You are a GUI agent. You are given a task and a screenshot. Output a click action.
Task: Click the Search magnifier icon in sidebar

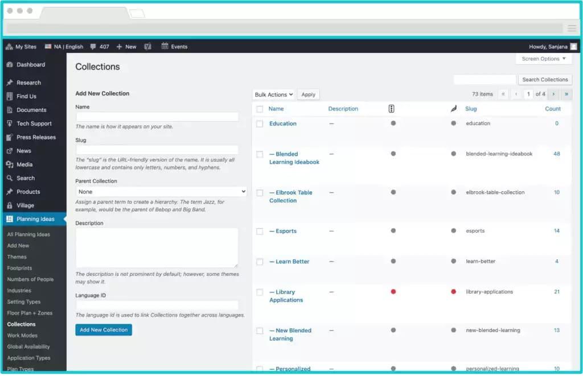pyautogui.click(x=10, y=179)
